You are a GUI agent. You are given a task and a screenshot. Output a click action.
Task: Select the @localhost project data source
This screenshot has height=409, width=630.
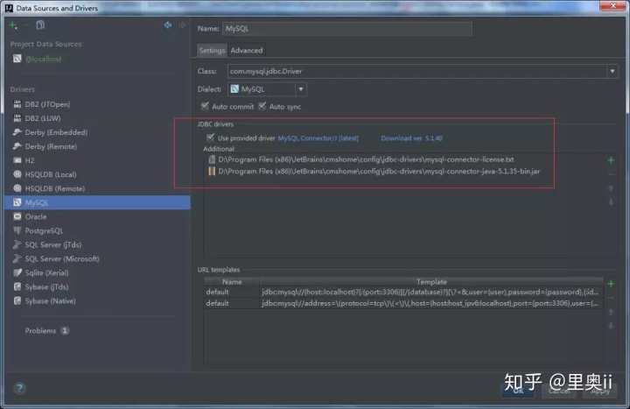coord(43,59)
